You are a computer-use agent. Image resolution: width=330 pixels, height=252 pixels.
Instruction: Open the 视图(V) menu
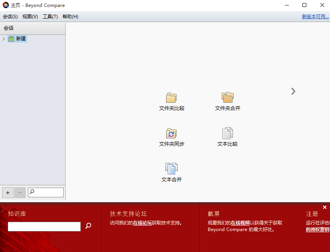30,17
